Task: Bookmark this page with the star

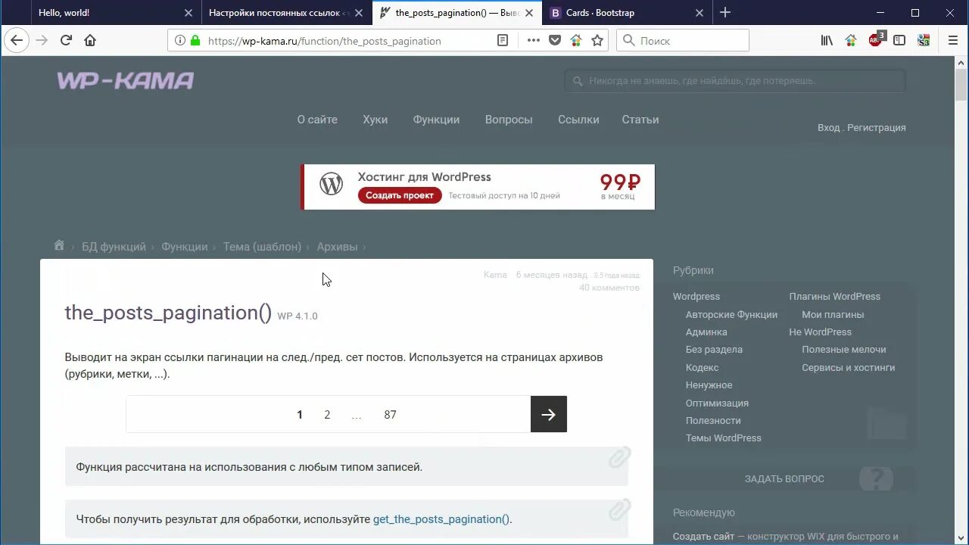Action: tap(597, 41)
